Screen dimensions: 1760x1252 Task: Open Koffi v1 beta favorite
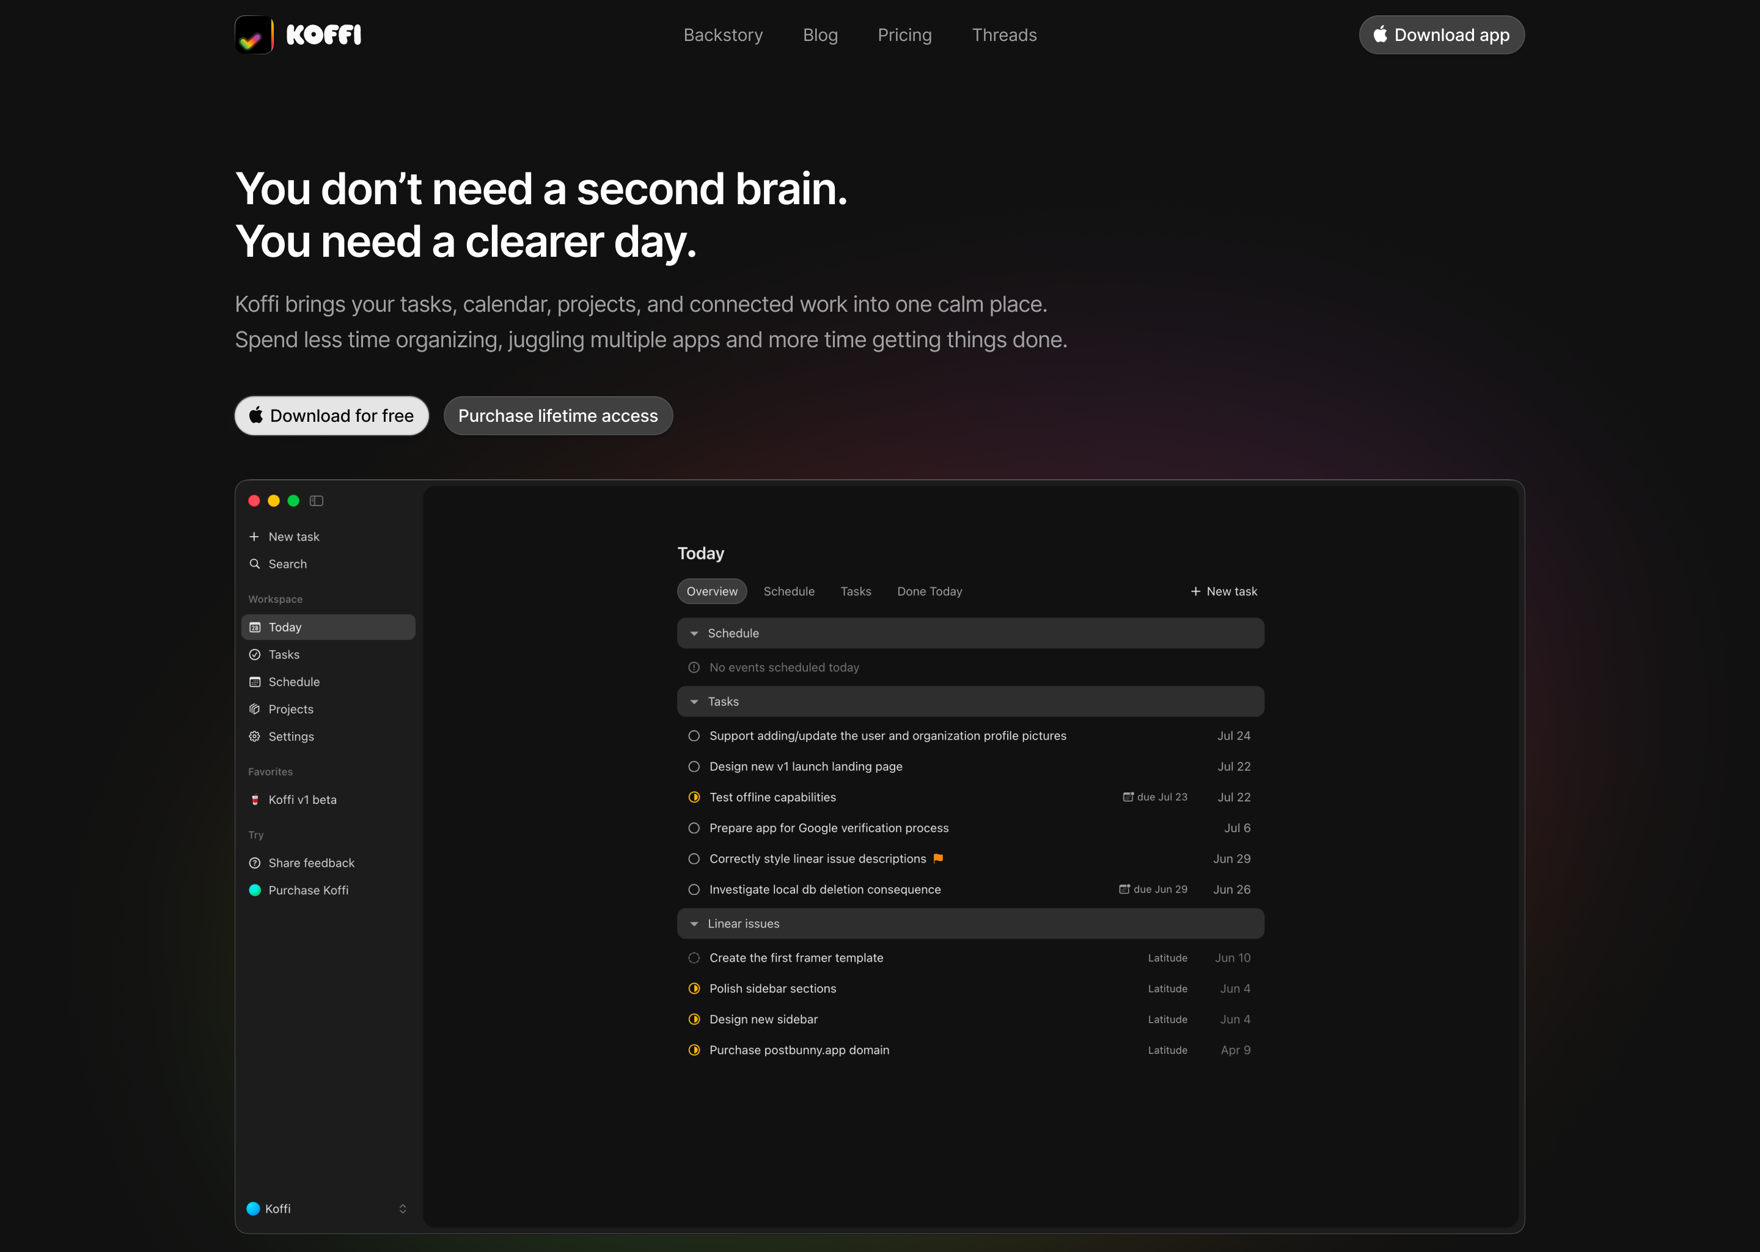(x=329, y=800)
